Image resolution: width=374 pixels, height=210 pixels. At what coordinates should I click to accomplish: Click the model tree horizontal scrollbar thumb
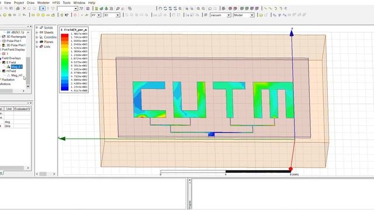coord(43,174)
